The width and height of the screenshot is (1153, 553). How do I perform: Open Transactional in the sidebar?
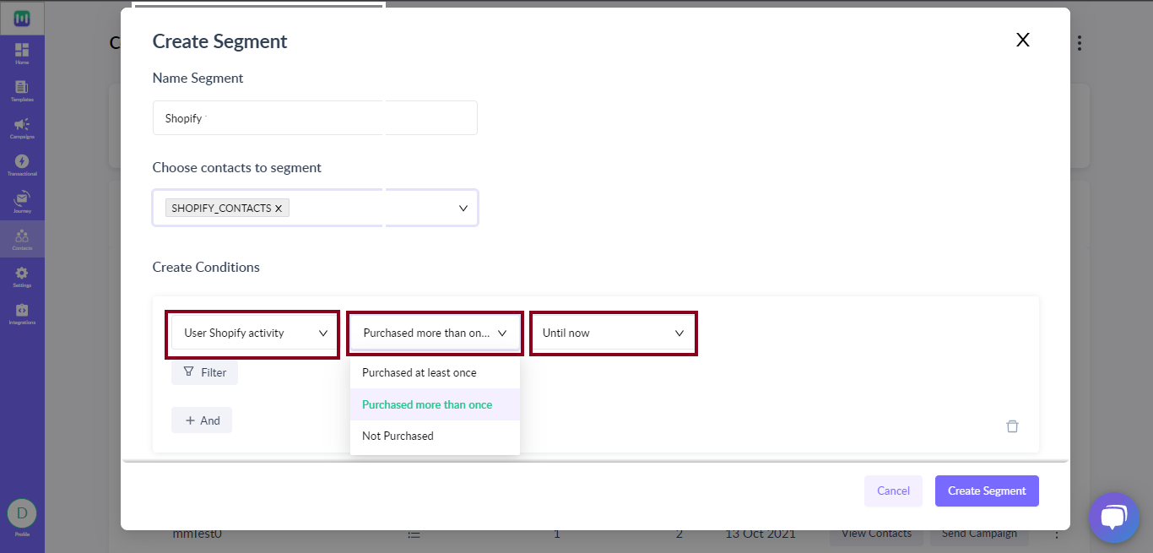(22, 165)
